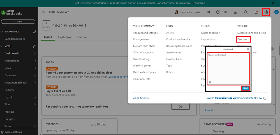Viewport: 280px width, 135px height.
Task: Expand the Sales submenu arrow
Action: (x=35, y=68)
